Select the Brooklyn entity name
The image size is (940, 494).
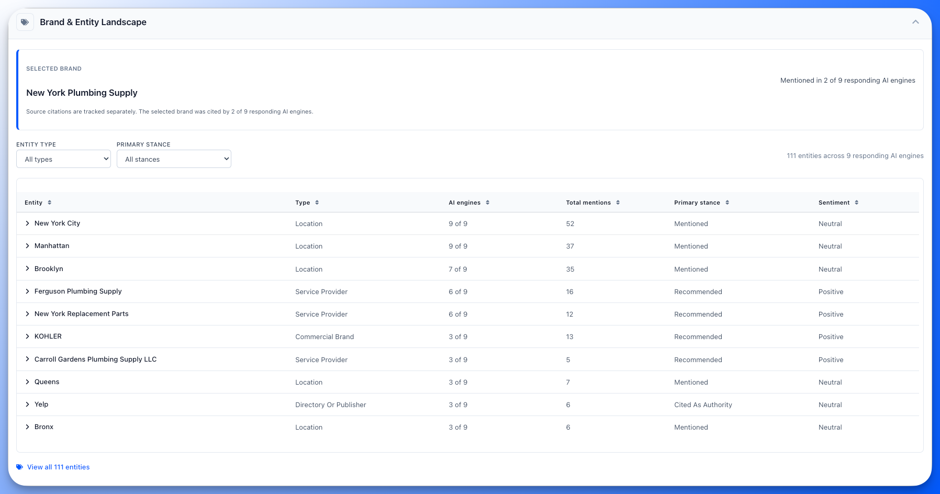49,268
